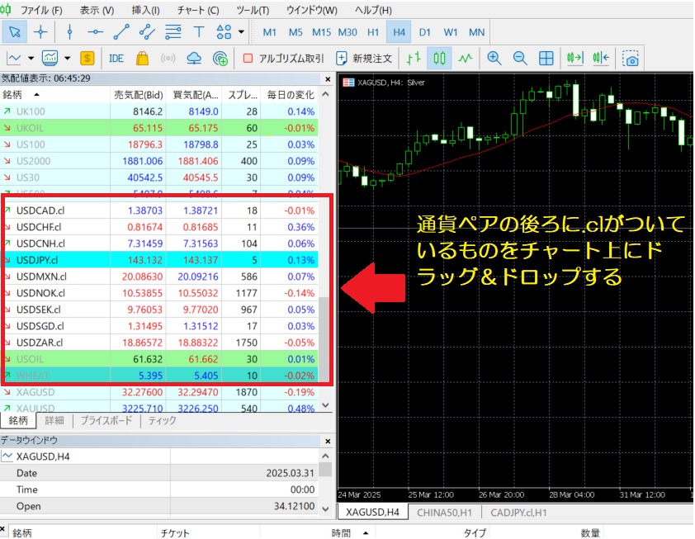Select the equidistant channel tool

[147, 32]
